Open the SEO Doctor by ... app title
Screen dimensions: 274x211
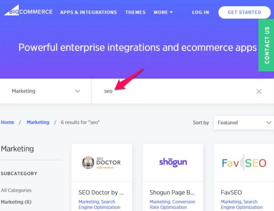point(101,192)
